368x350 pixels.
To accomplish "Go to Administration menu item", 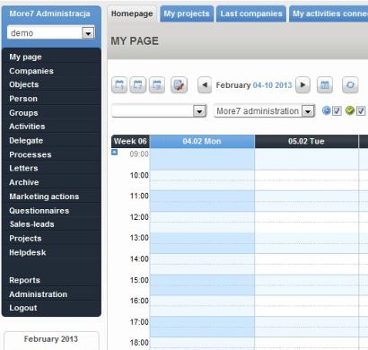I will [51, 294].
